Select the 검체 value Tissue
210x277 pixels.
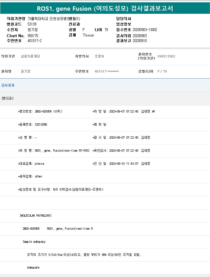tap(88, 35)
